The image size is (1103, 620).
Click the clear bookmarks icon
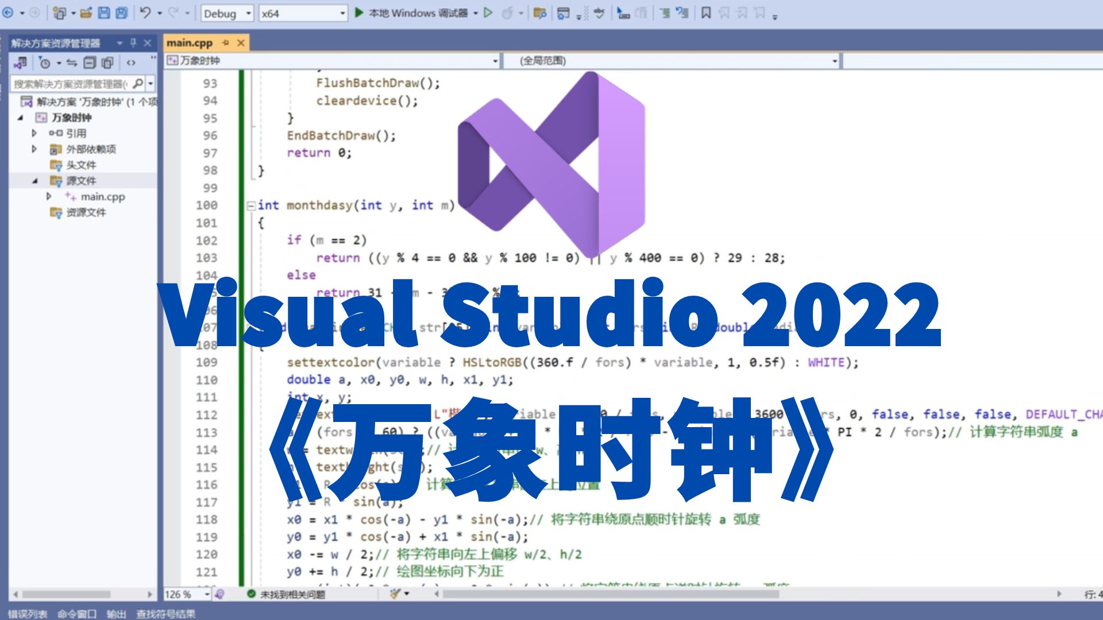(759, 13)
